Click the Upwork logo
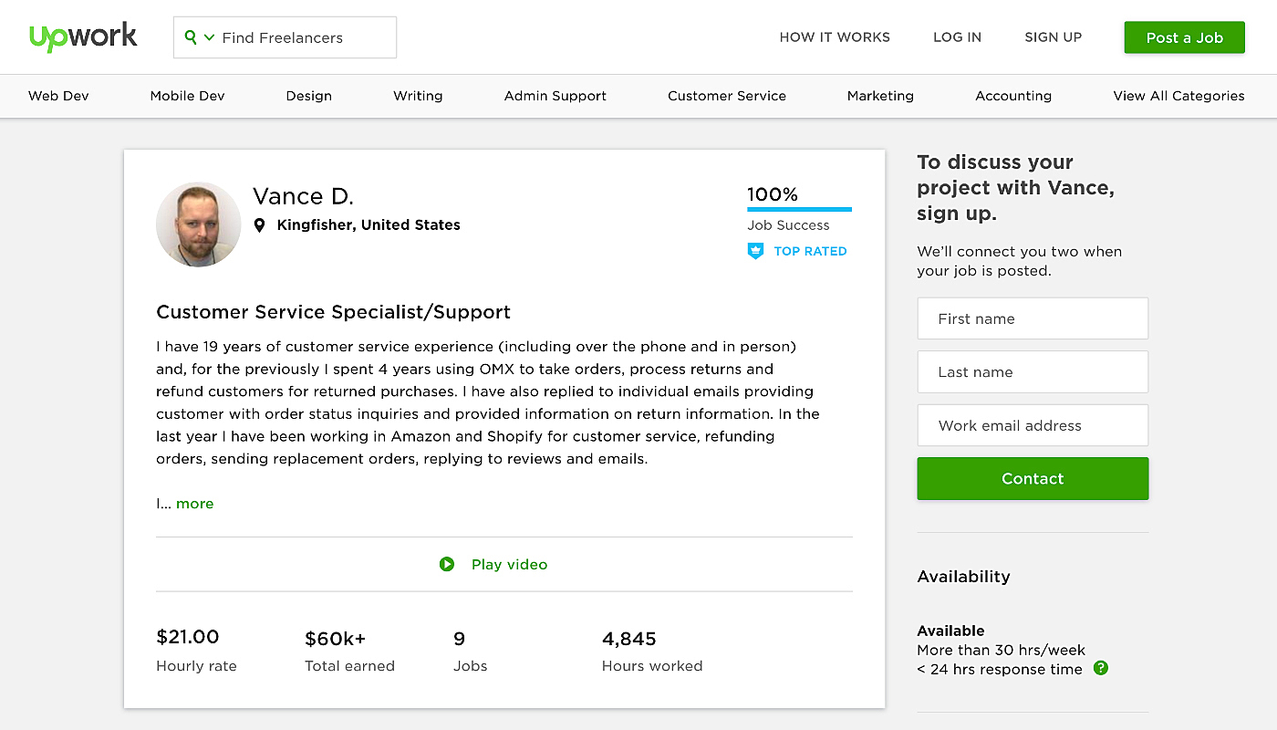 pyautogui.click(x=83, y=36)
